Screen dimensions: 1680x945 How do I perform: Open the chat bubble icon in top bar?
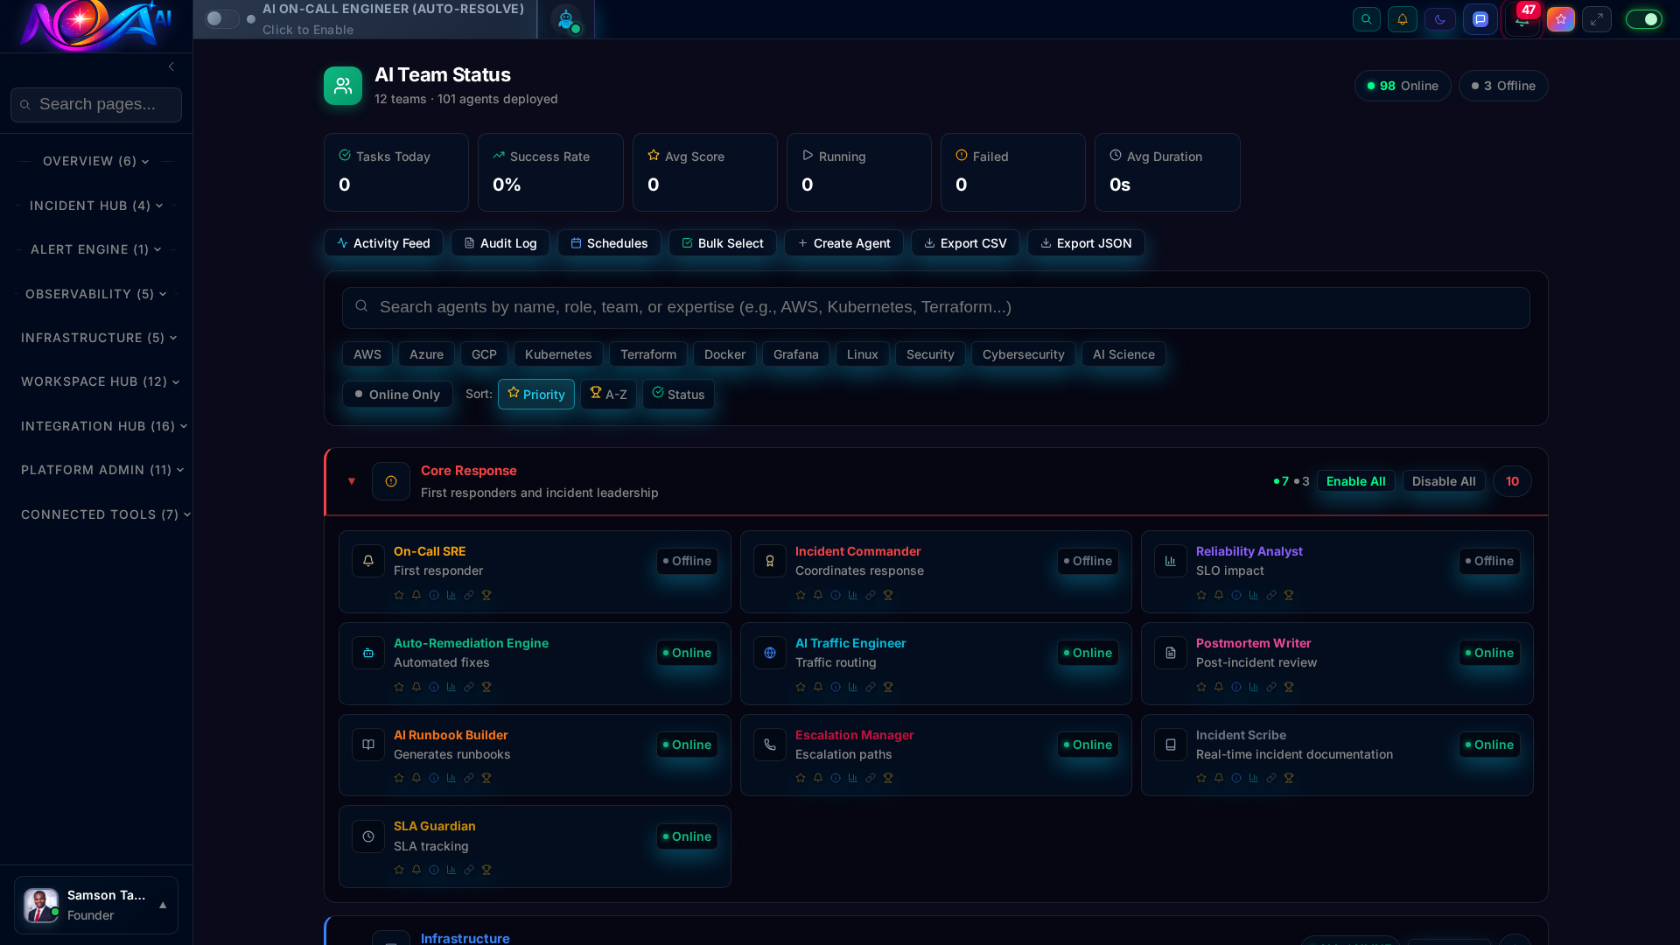click(1480, 18)
